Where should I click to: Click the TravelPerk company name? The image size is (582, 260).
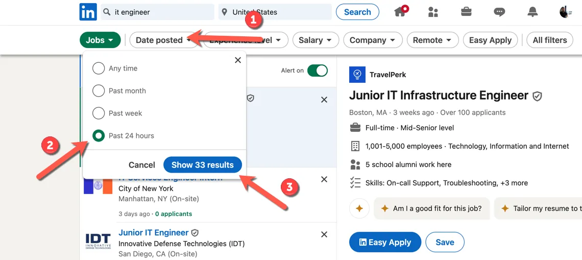(x=388, y=75)
